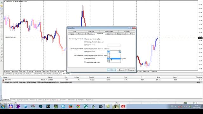
Task: Open Firefox from the taskbar
Action: (70, 106)
